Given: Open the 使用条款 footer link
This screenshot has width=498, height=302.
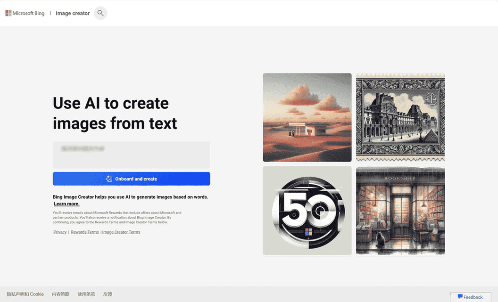Looking at the screenshot, I should click(86, 294).
